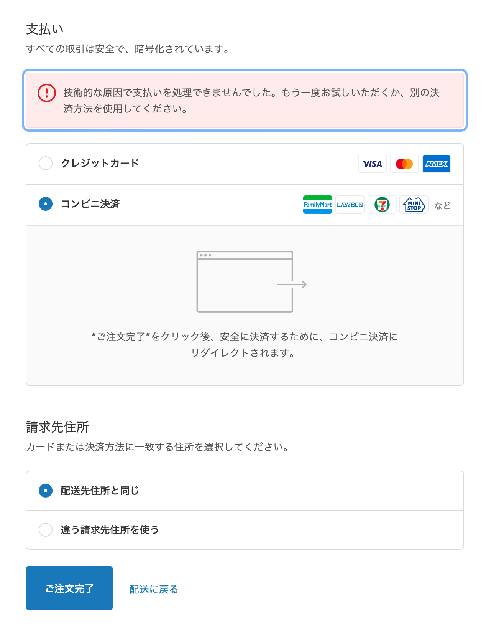This screenshot has height=638, width=486.
Task: Click the クレジットカード payment label
Action: tap(100, 163)
